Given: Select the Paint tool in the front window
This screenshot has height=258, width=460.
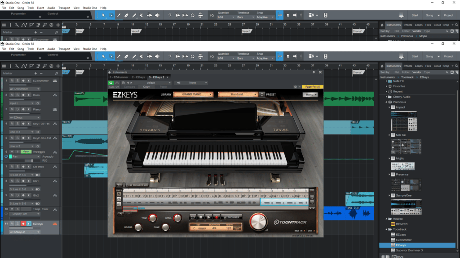Looking at the screenshot, I should coord(134,56).
